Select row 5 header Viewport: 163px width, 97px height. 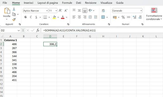click(1, 56)
